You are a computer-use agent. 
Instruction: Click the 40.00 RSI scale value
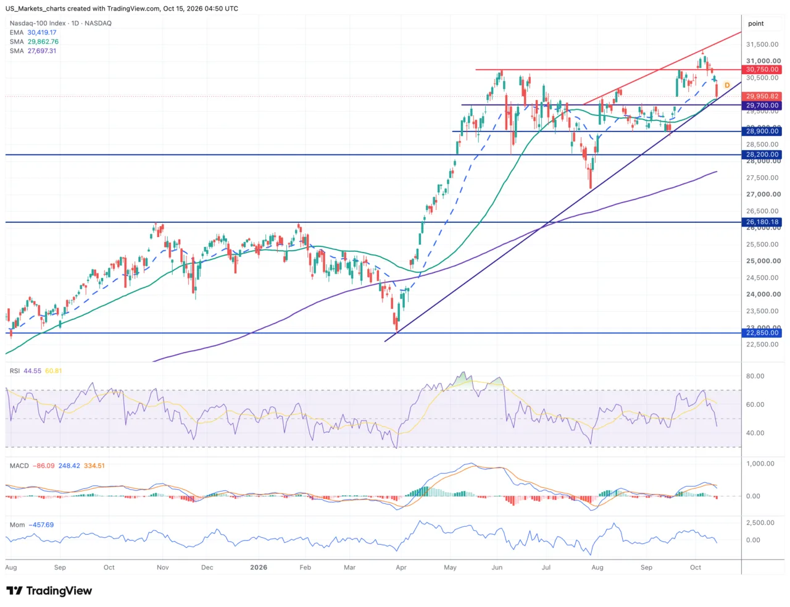[x=755, y=433]
